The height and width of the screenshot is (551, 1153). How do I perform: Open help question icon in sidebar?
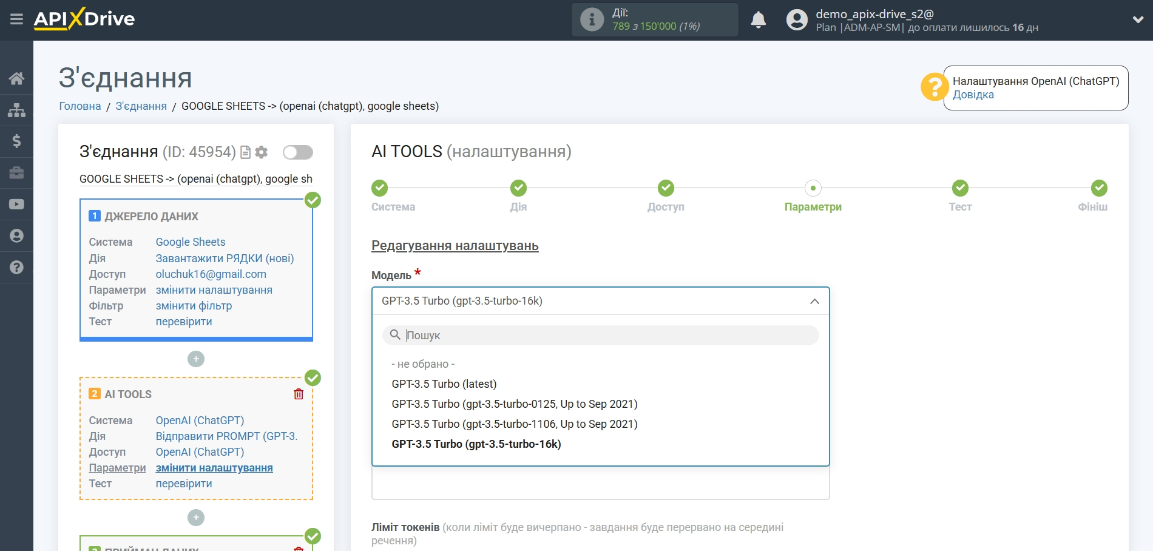(16, 267)
